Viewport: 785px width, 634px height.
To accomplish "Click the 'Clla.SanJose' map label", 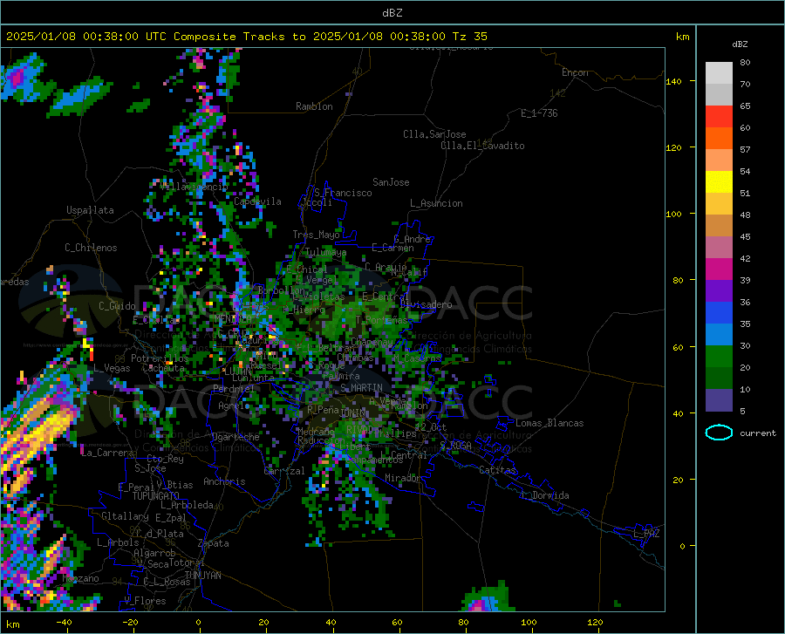I will pos(434,134).
